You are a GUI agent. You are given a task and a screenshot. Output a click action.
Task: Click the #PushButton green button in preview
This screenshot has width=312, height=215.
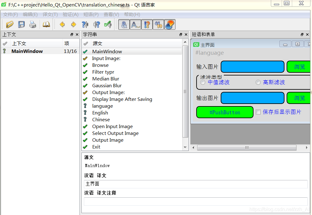225,112
